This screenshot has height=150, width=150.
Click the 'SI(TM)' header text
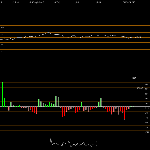pos(57,2)
